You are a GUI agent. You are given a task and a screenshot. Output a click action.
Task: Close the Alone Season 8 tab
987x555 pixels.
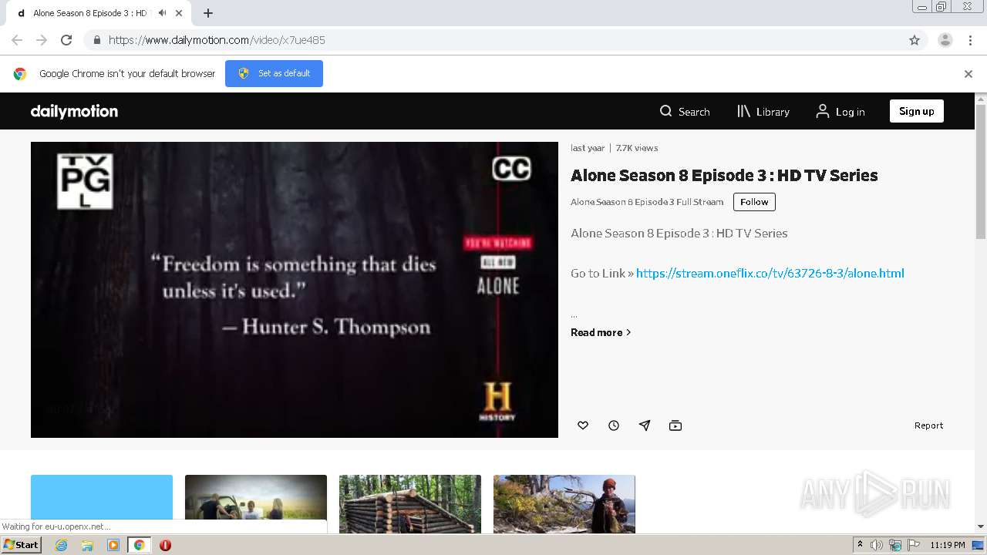tap(179, 13)
